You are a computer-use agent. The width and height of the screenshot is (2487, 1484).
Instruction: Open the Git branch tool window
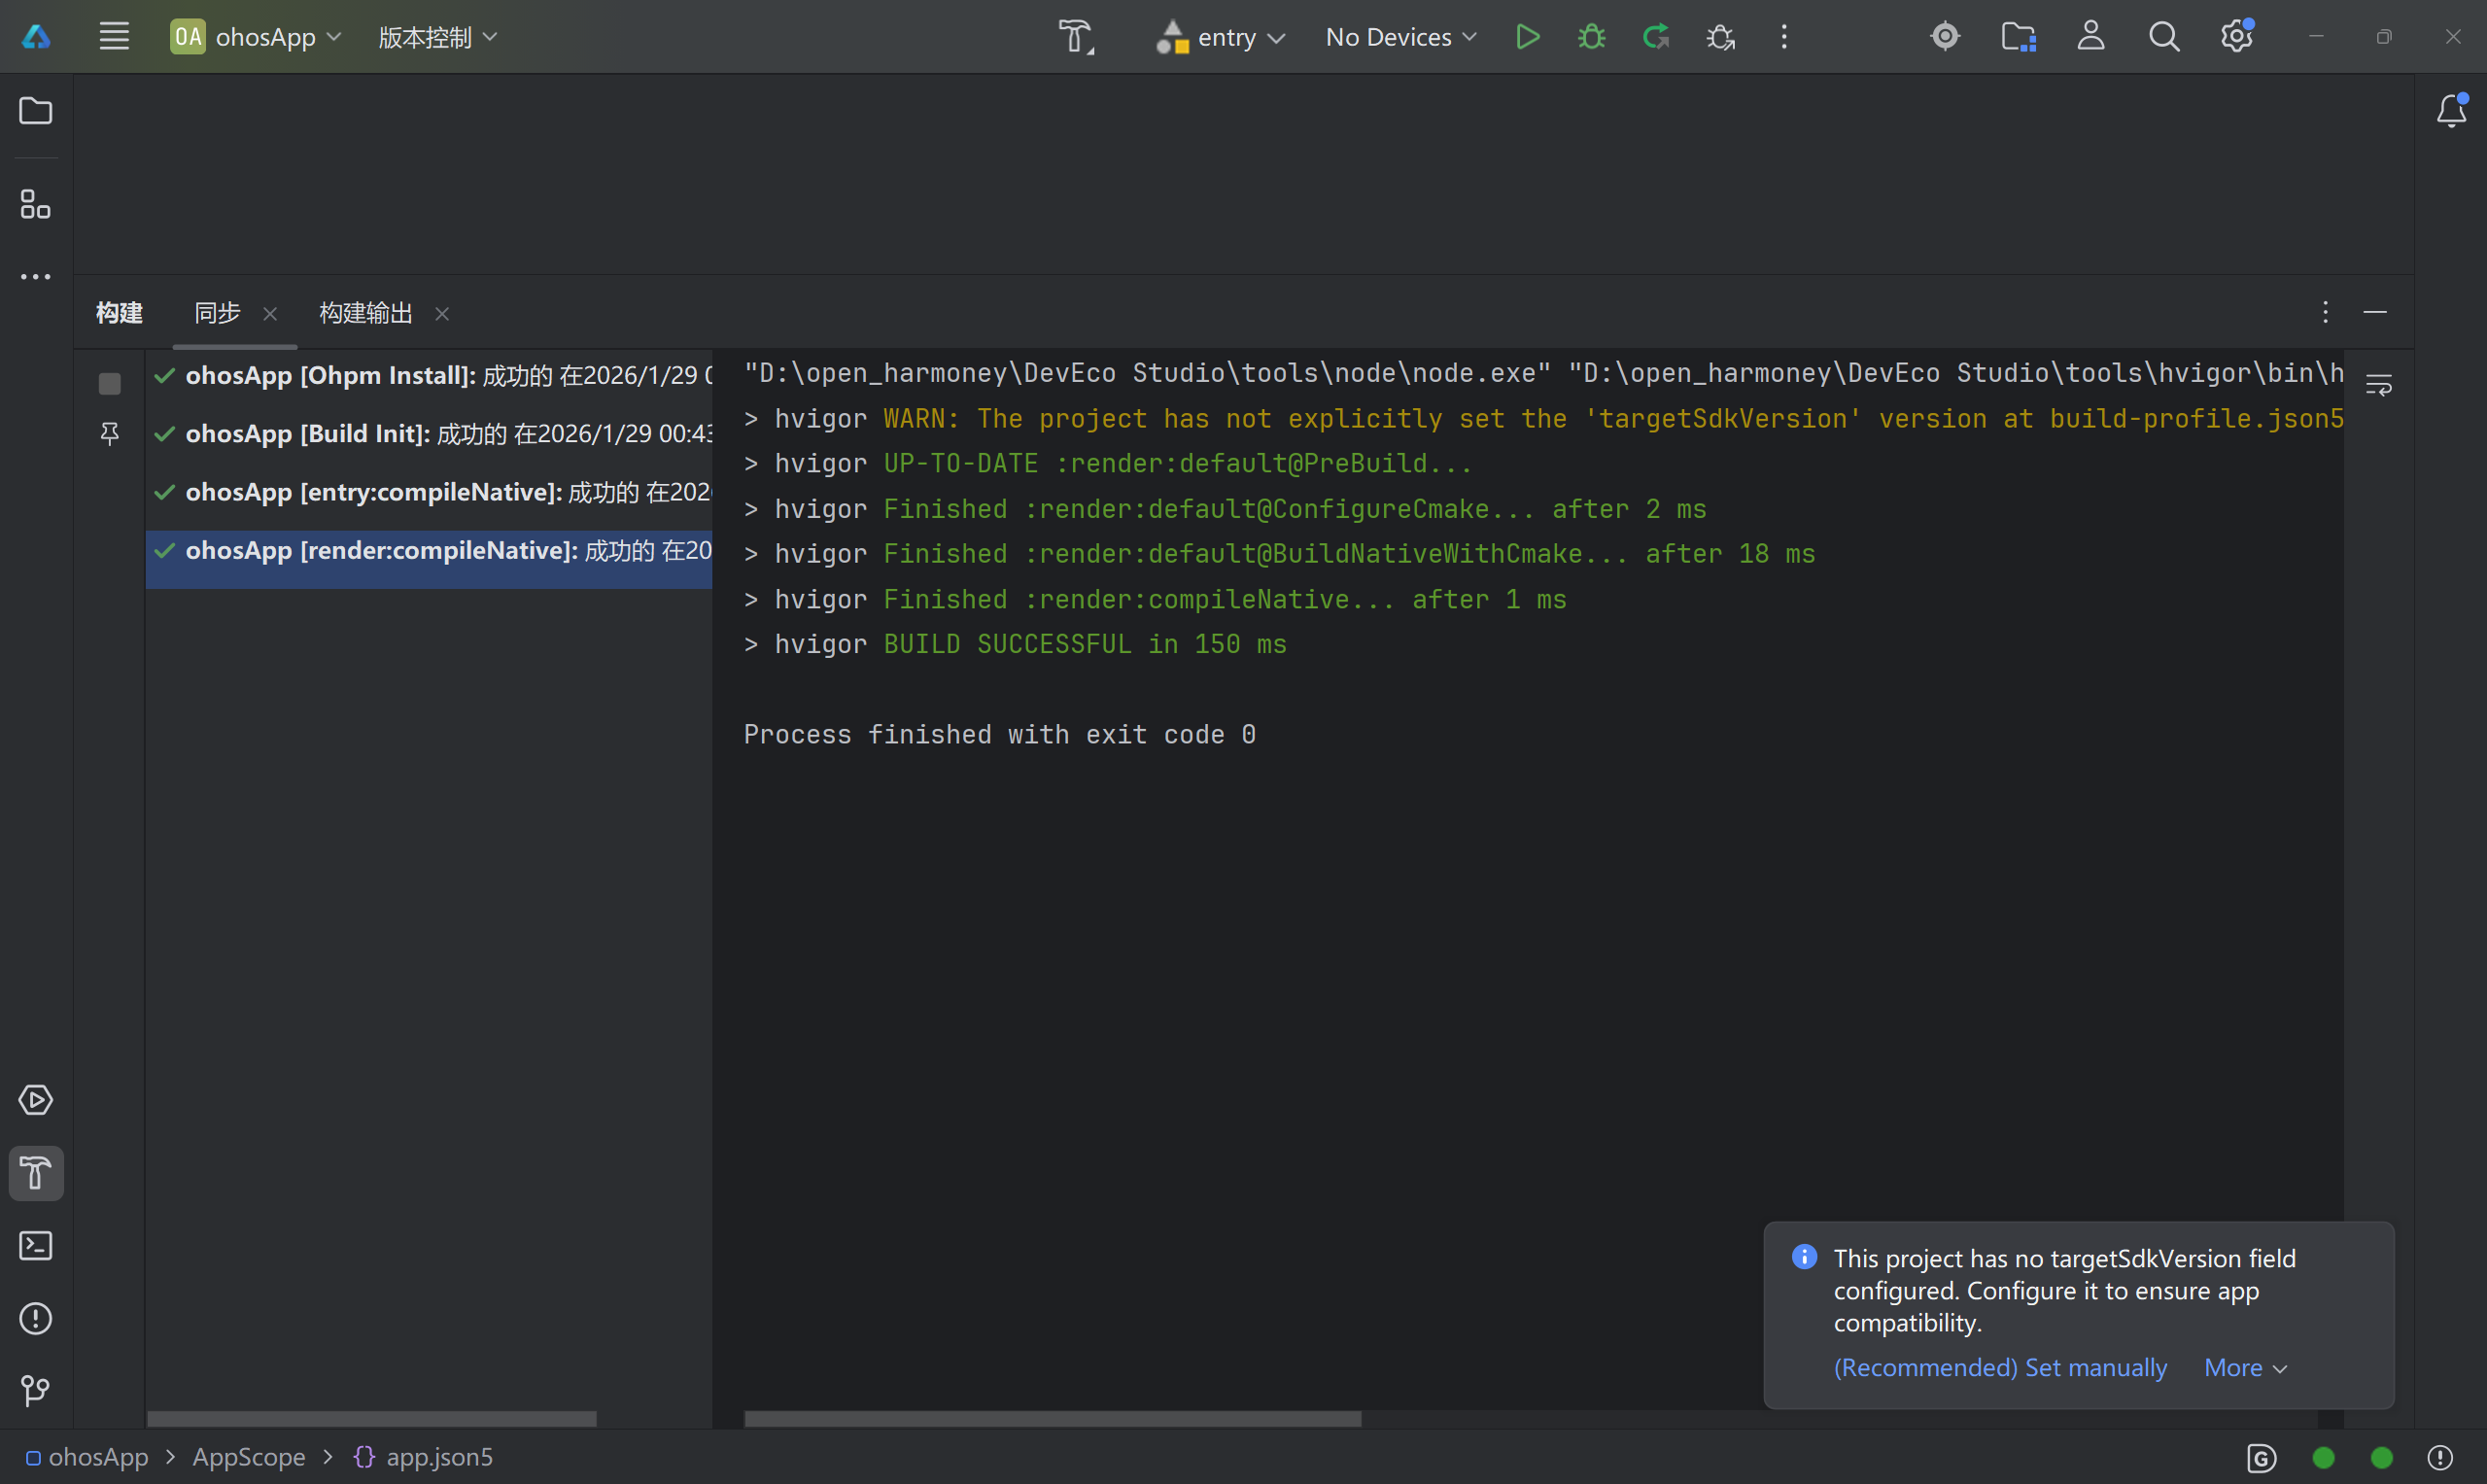(x=36, y=1391)
